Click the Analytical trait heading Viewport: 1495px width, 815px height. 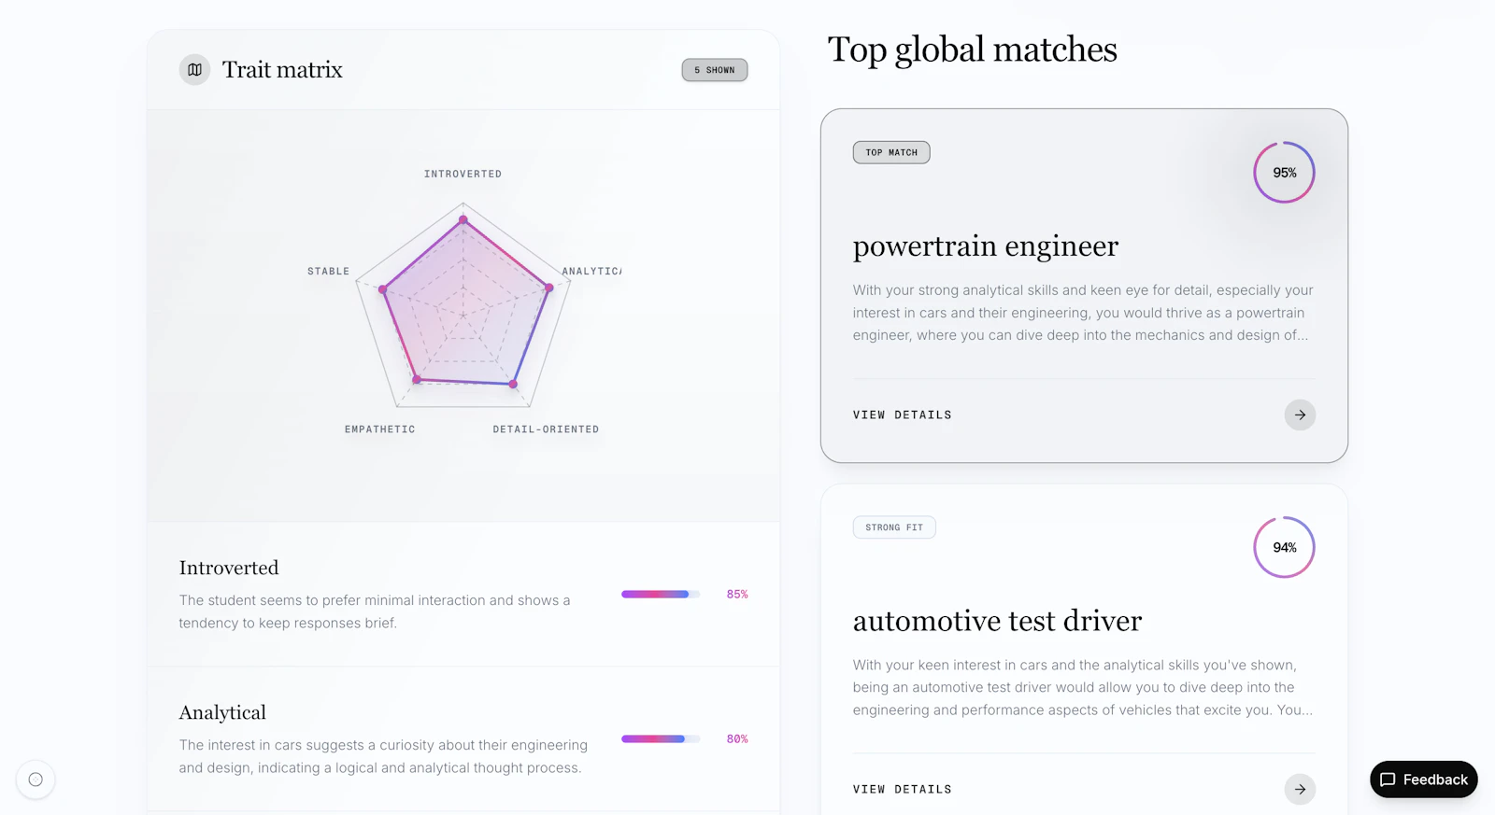point(222,712)
